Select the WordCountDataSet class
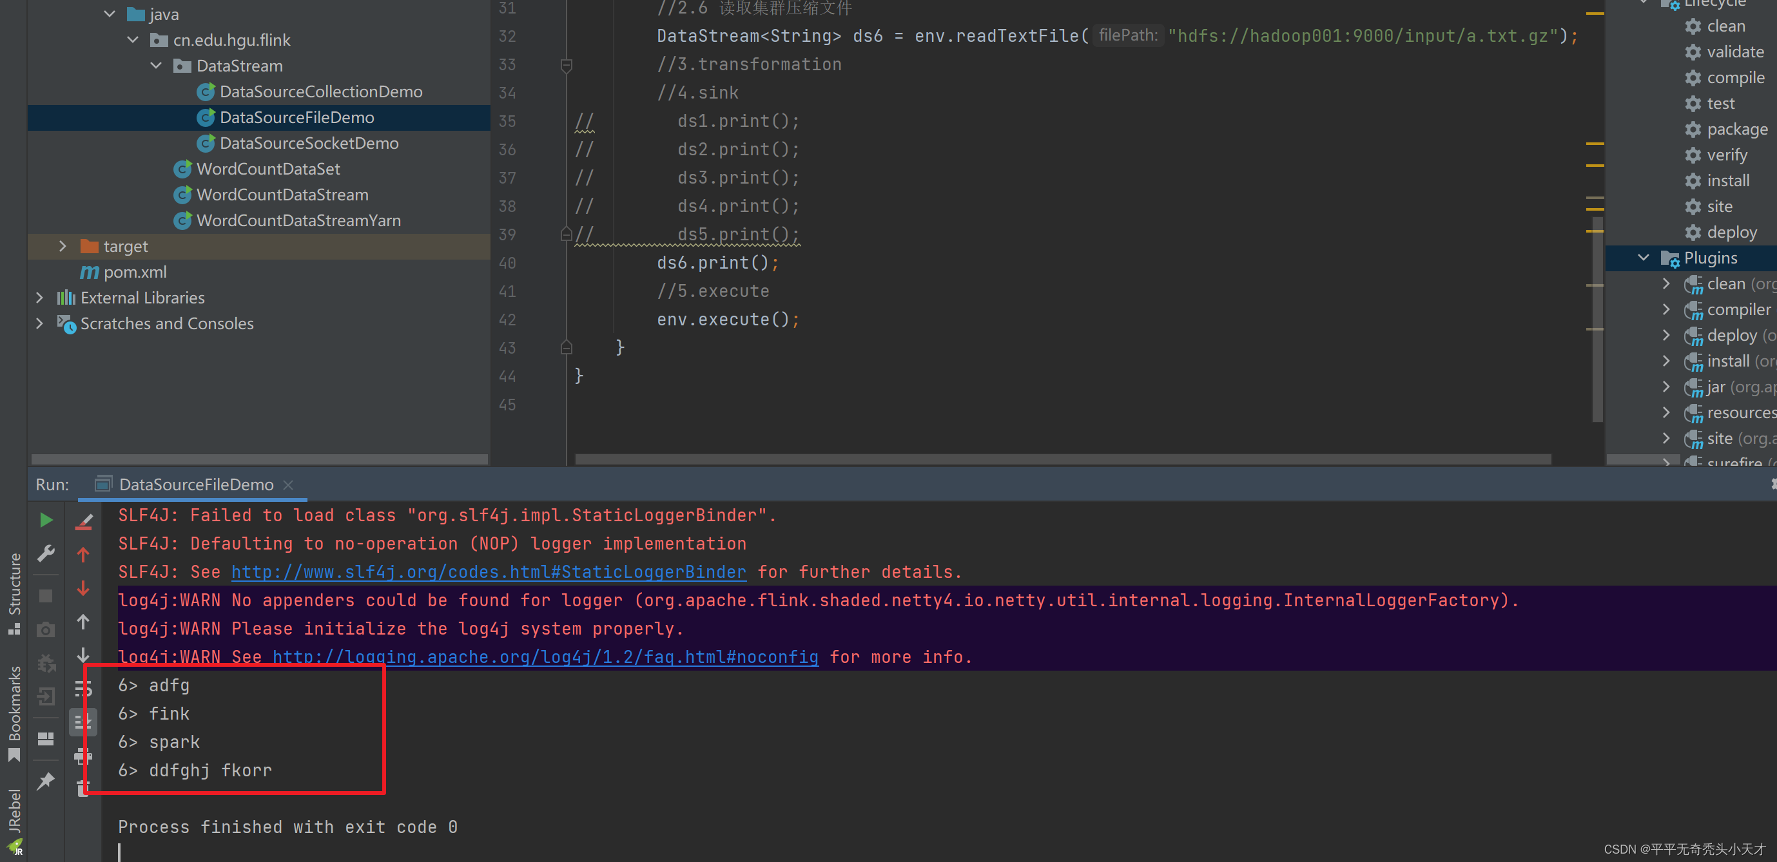 (x=268, y=168)
